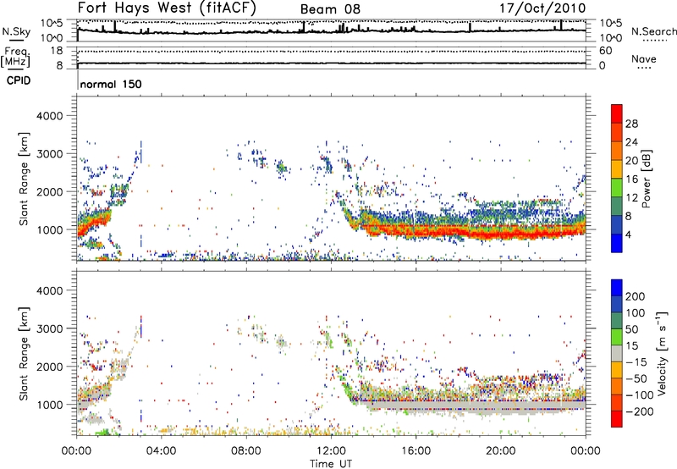Click the '08:00' time axis label
The image size is (677, 469).
point(246,451)
